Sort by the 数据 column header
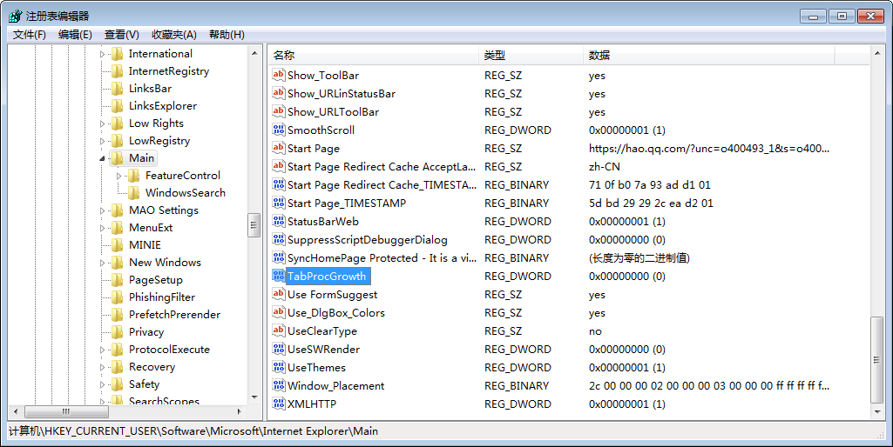The image size is (893, 447). click(x=709, y=55)
